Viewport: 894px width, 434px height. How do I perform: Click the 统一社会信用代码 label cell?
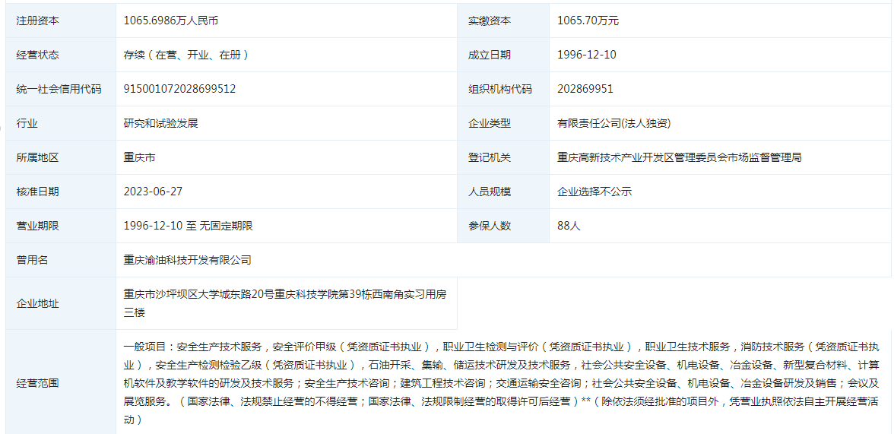point(59,89)
